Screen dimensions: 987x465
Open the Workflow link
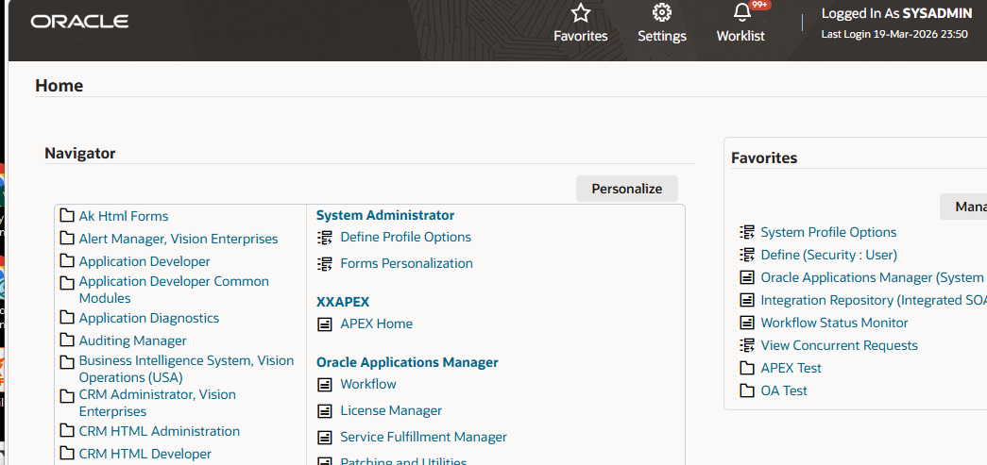point(368,384)
